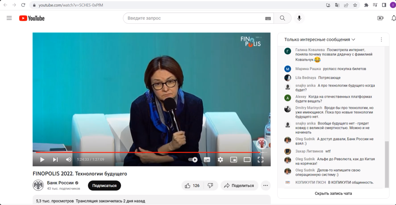Viewport: 396px width, 205px height.
Task: Open the YouTube hamburger guide menu
Action: pyautogui.click(x=9, y=18)
